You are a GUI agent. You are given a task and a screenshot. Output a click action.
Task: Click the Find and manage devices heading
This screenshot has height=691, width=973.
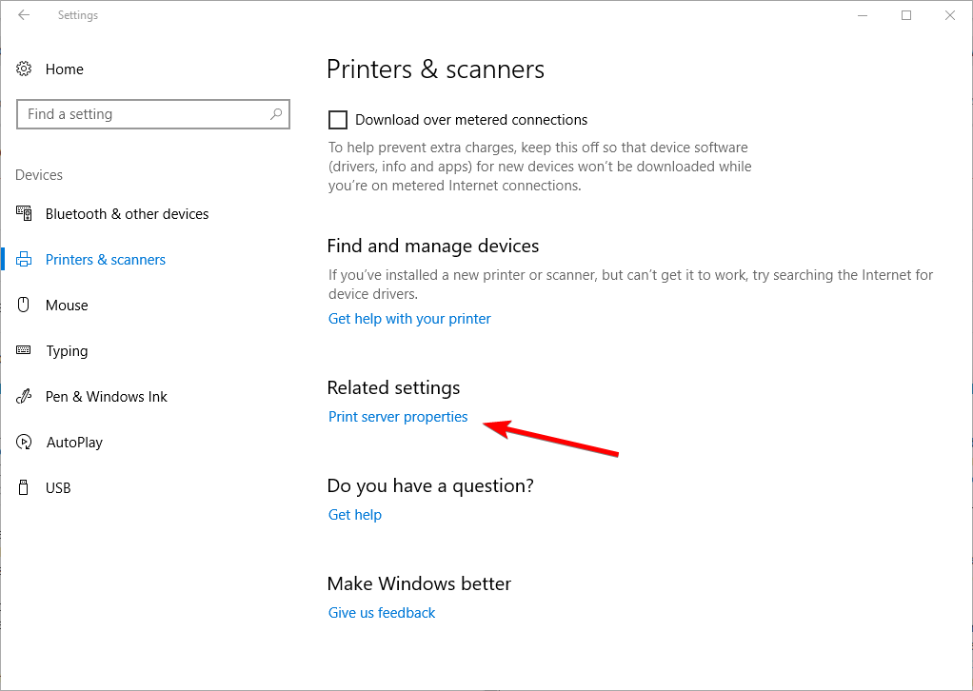coord(433,247)
